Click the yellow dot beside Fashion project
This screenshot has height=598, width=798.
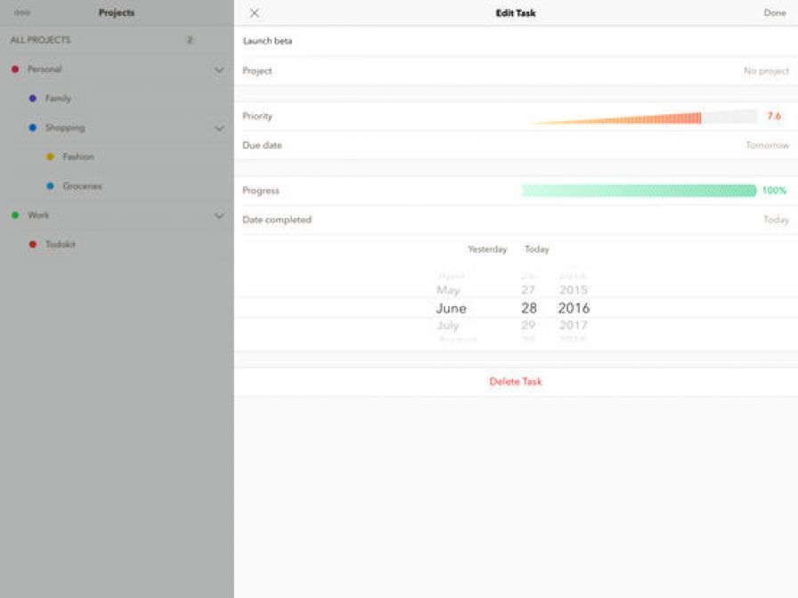pos(50,158)
